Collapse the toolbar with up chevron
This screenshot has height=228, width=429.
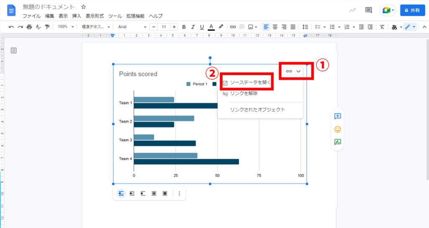(424, 27)
